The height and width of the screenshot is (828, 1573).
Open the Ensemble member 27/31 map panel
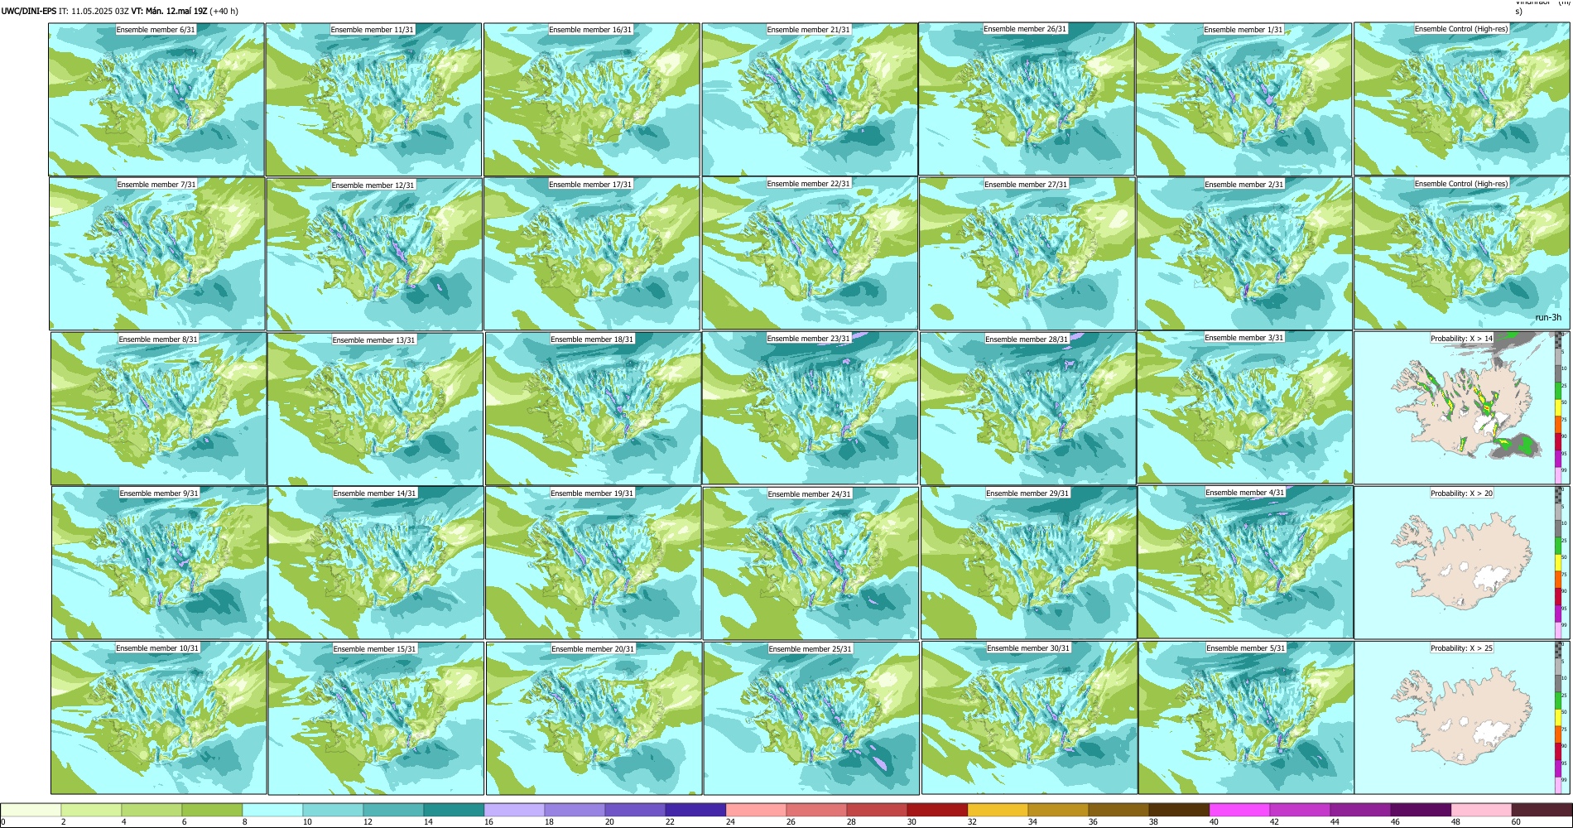[x=1027, y=254]
